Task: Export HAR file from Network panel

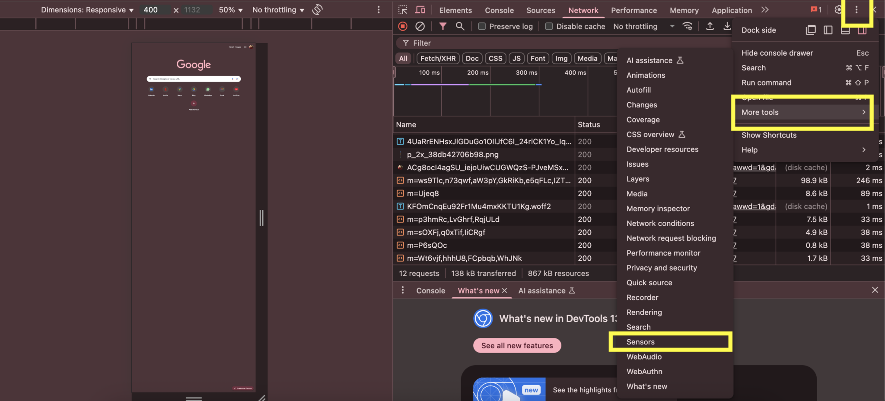Action: (710, 26)
